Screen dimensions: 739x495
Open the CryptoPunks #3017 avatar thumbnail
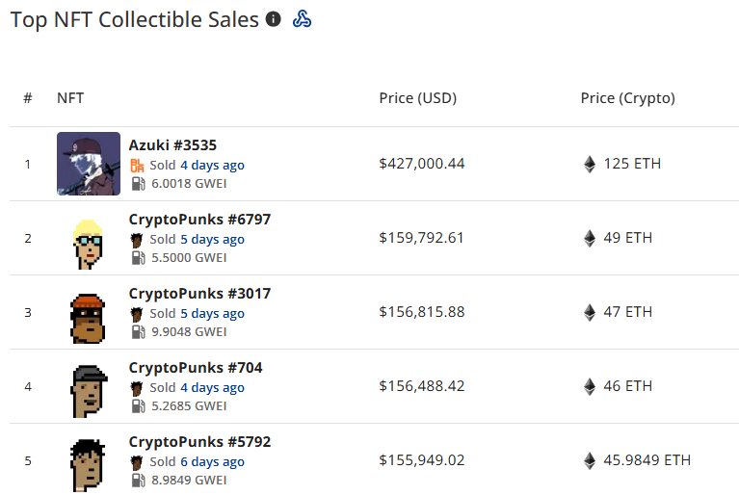pos(89,312)
